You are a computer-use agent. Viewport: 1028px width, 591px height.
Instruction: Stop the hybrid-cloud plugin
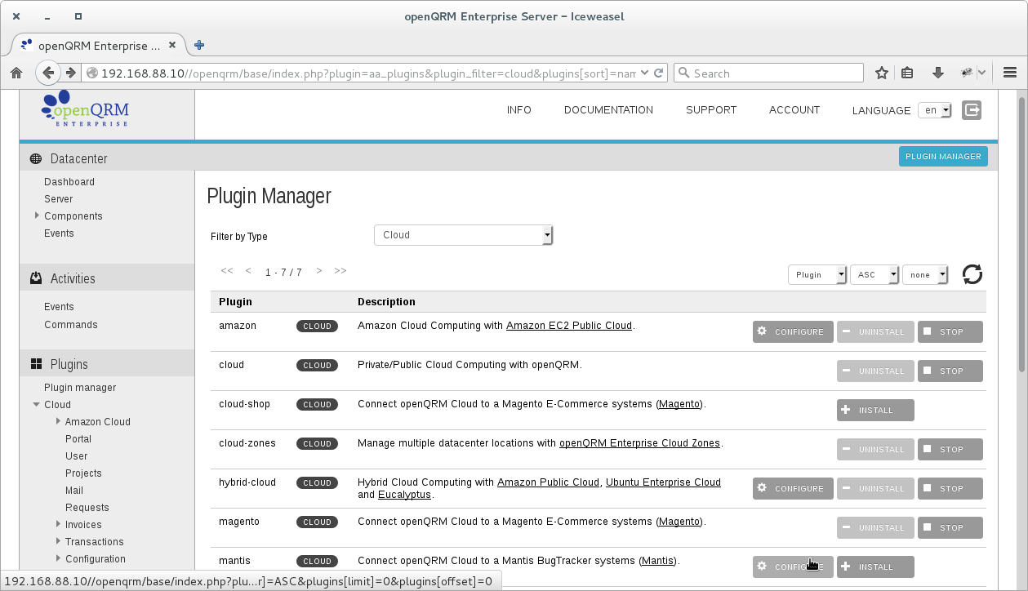tap(950, 489)
